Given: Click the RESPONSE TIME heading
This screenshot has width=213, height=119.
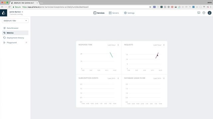Looking at the screenshot, I should point(85,45).
